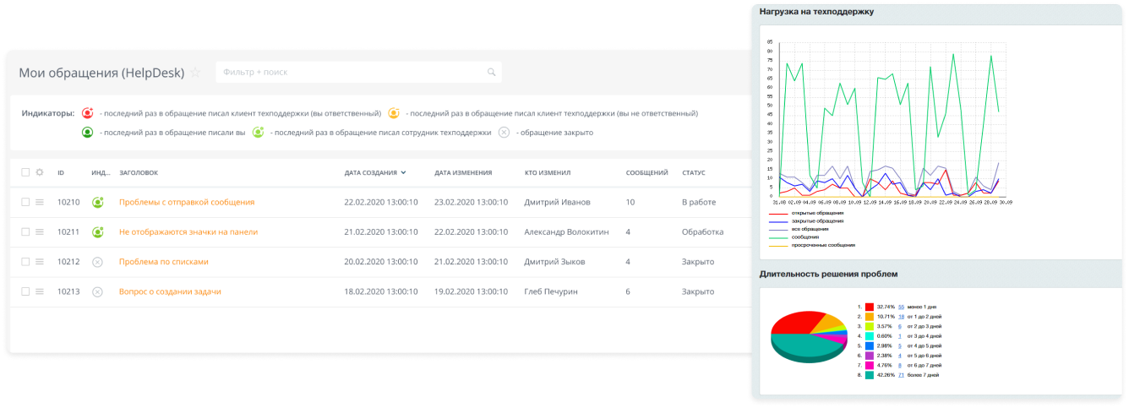
Task: Toggle the sort arrow next to ДАТА СОЗДАНИЯ
Action: [x=403, y=172]
